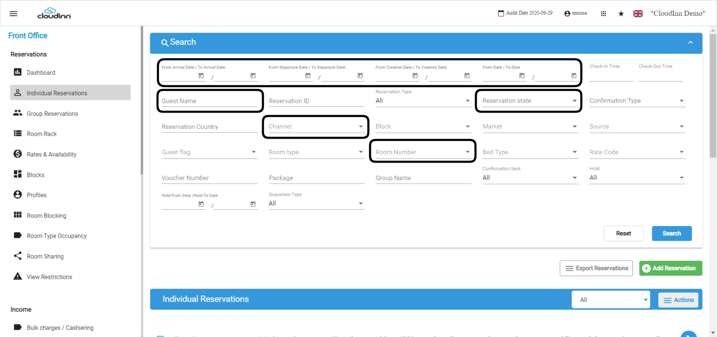Open the apps grid icon
Image resolution: width=717 pixels, height=337 pixels.
[x=603, y=13]
